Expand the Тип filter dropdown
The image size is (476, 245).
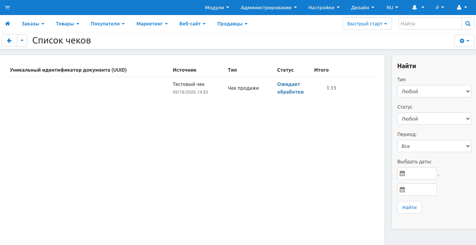pos(434,91)
